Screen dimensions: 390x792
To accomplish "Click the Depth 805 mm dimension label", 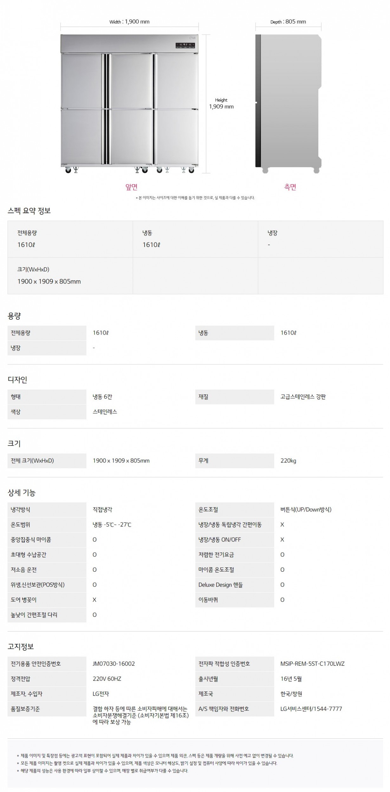I will coord(288,22).
